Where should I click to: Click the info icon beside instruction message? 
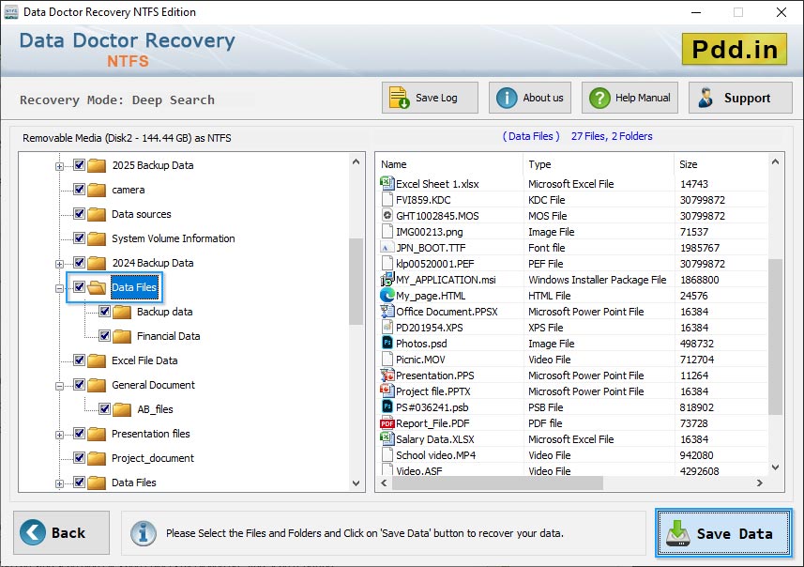[143, 533]
